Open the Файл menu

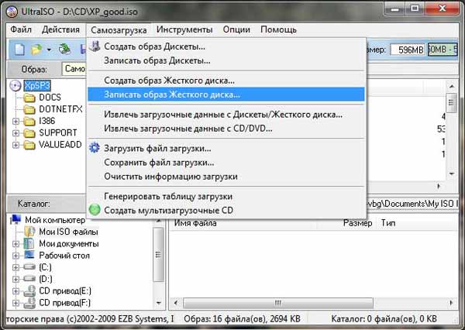[22, 29]
